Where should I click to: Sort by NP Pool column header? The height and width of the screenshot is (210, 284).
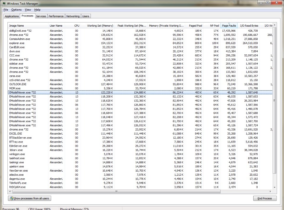pos(212,26)
